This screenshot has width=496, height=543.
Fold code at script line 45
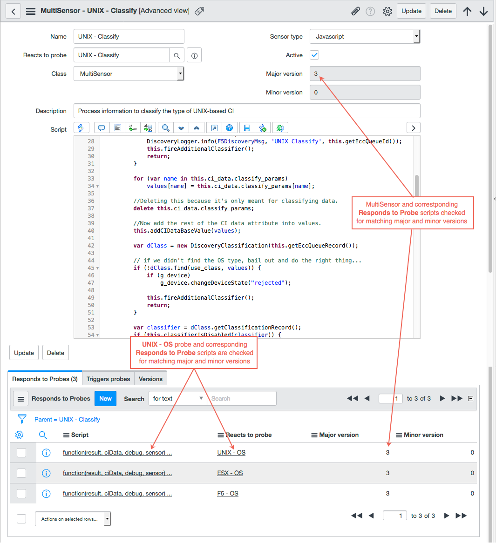click(97, 268)
